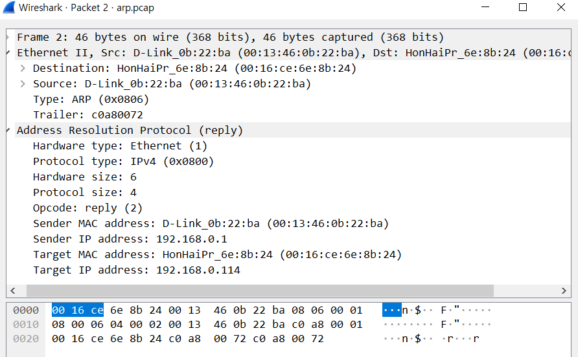
Task: Expand the Frame 2 tree row
Action: pyautogui.click(x=8, y=37)
